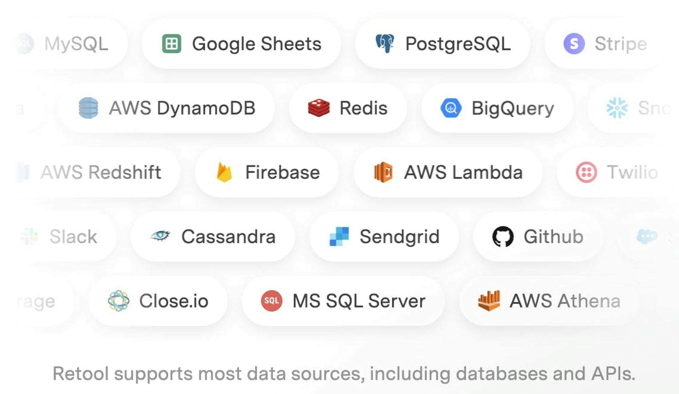The image size is (679, 394).
Task: Select the AWS Redshift label
Action: (100, 172)
